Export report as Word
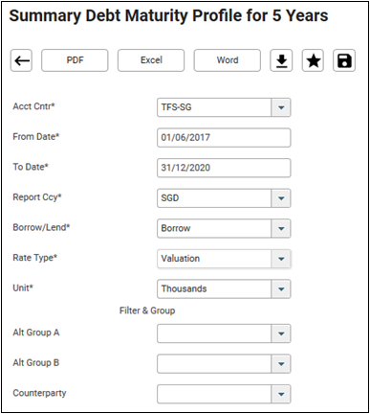 point(228,60)
